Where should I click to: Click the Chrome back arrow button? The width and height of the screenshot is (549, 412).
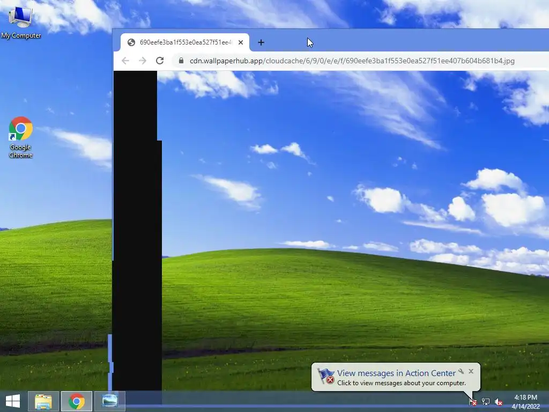click(125, 61)
